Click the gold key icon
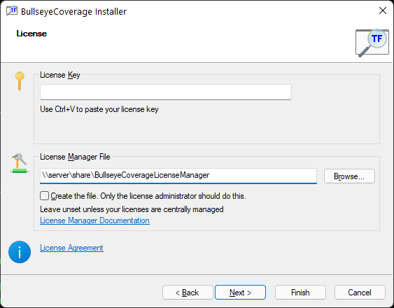 (20, 81)
